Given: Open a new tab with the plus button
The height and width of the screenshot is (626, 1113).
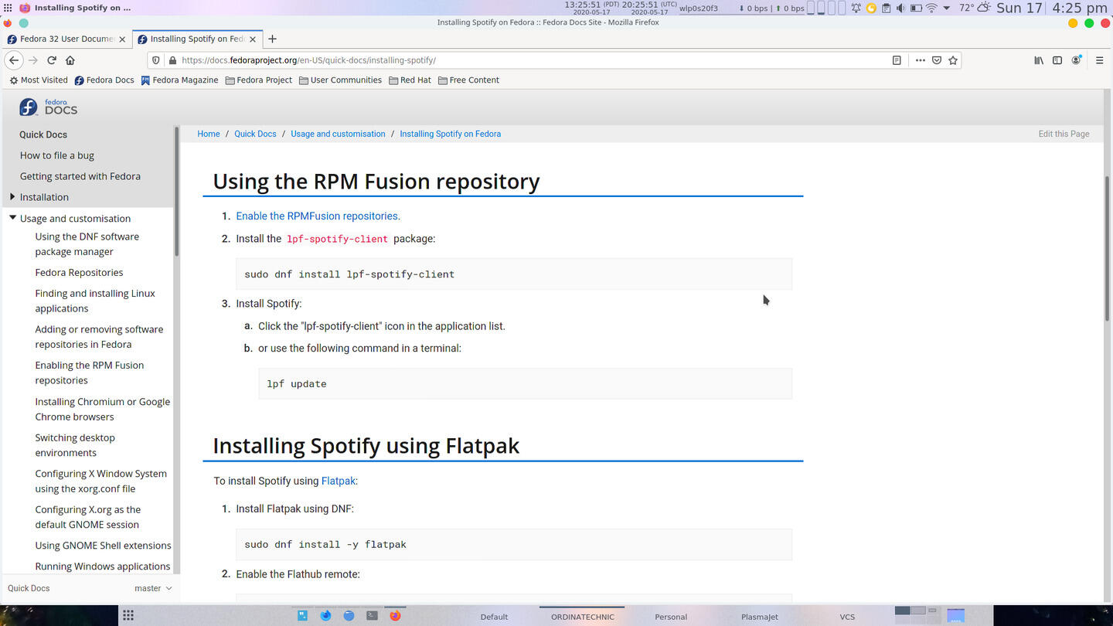Looking at the screenshot, I should [272, 39].
